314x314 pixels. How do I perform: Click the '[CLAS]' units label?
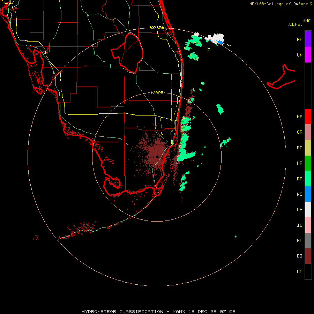(295, 24)
